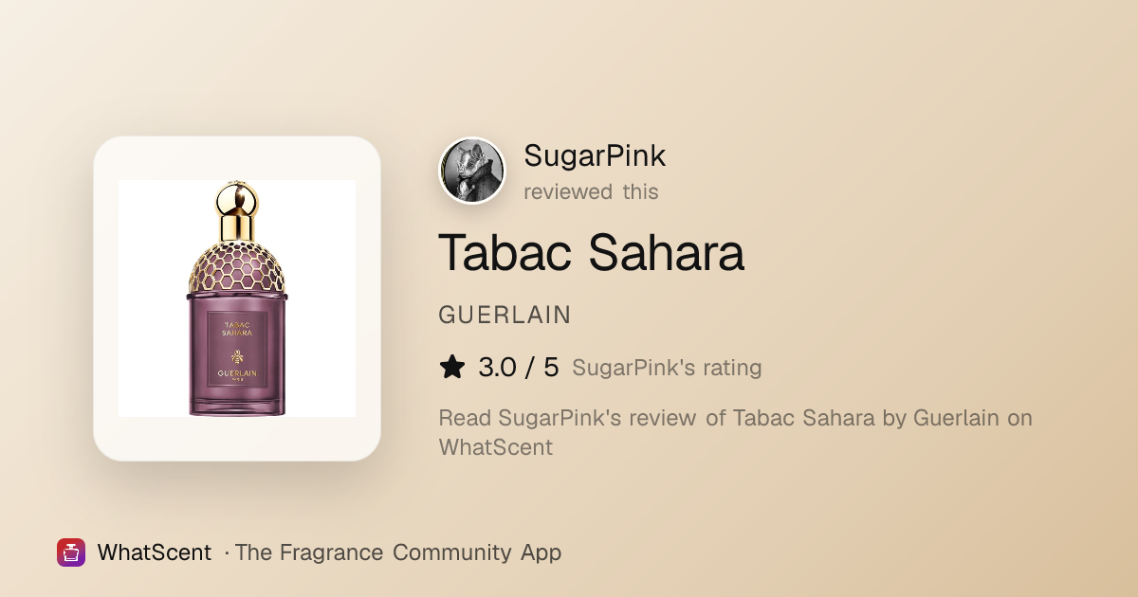1138x597 pixels.
Task: Click the 'SugarPink's rating' label
Action: [667, 368]
